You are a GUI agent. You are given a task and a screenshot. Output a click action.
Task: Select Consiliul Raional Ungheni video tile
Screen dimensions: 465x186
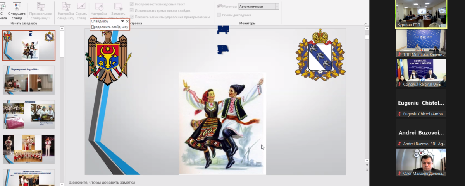tap(421, 73)
